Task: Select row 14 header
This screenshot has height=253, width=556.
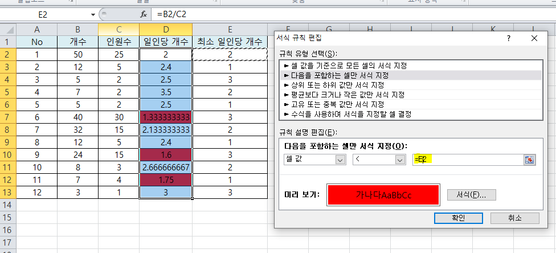Action: tap(8, 205)
